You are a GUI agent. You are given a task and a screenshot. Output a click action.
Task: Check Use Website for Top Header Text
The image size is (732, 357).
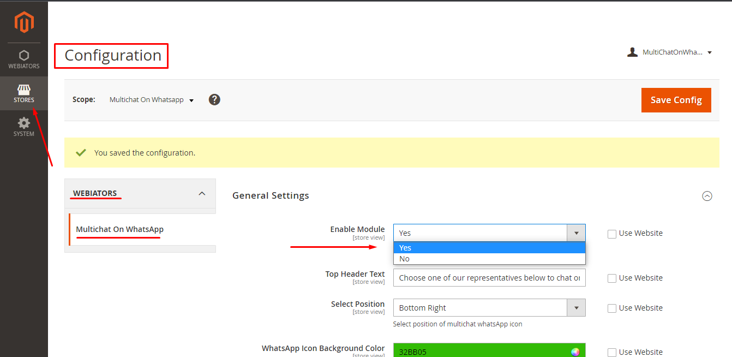pyautogui.click(x=612, y=278)
